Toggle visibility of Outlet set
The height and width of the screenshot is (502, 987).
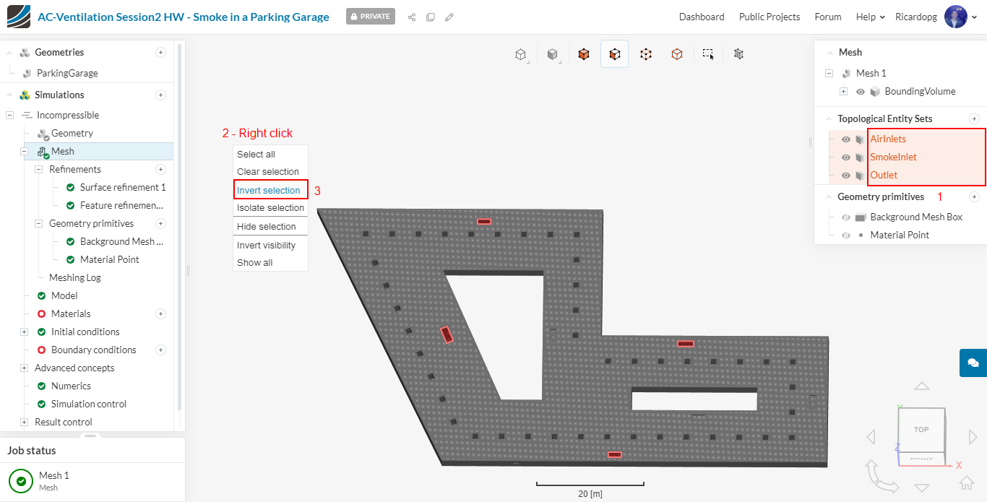click(x=846, y=176)
